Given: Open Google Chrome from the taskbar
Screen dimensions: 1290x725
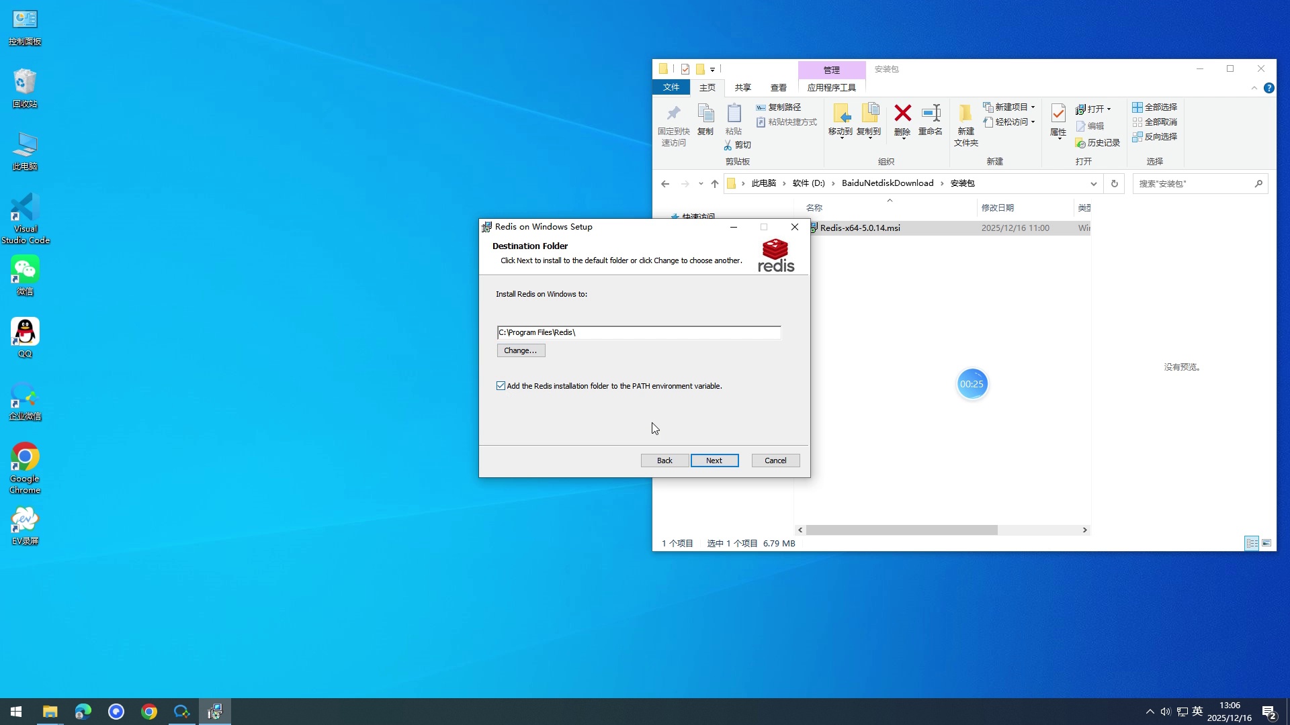Looking at the screenshot, I should [149, 712].
